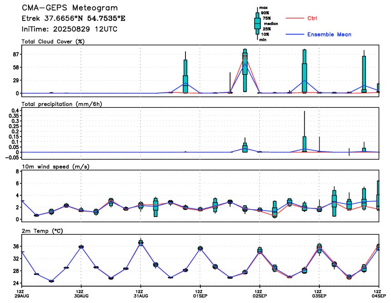Click the temperature peak box at 12Z 31AUG

pos(140,242)
